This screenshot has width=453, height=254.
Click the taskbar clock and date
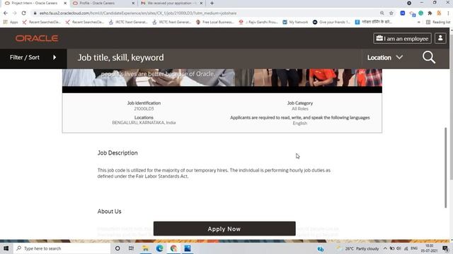(429, 248)
